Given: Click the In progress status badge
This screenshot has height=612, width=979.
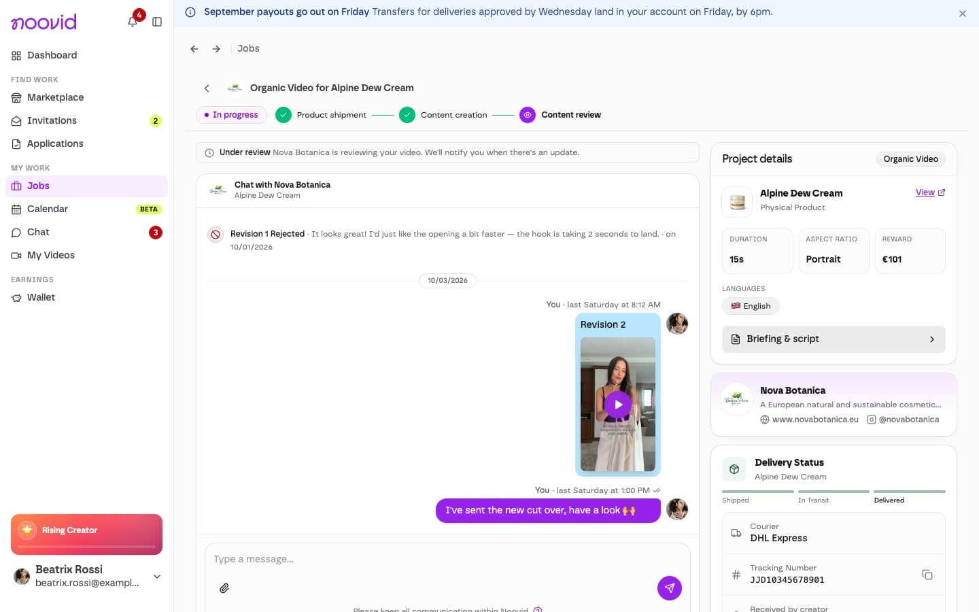Looking at the screenshot, I should (231, 115).
